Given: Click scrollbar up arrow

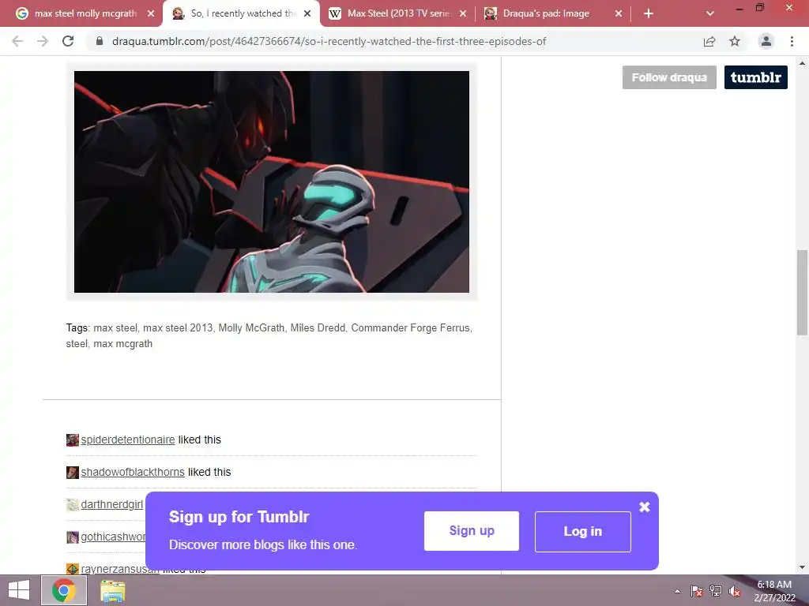Looking at the screenshot, I should click(802, 63).
